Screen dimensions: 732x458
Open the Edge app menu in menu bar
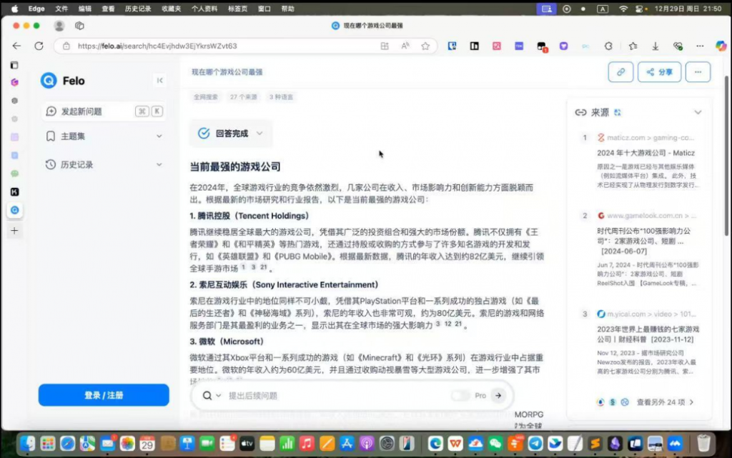pos(36,9)
